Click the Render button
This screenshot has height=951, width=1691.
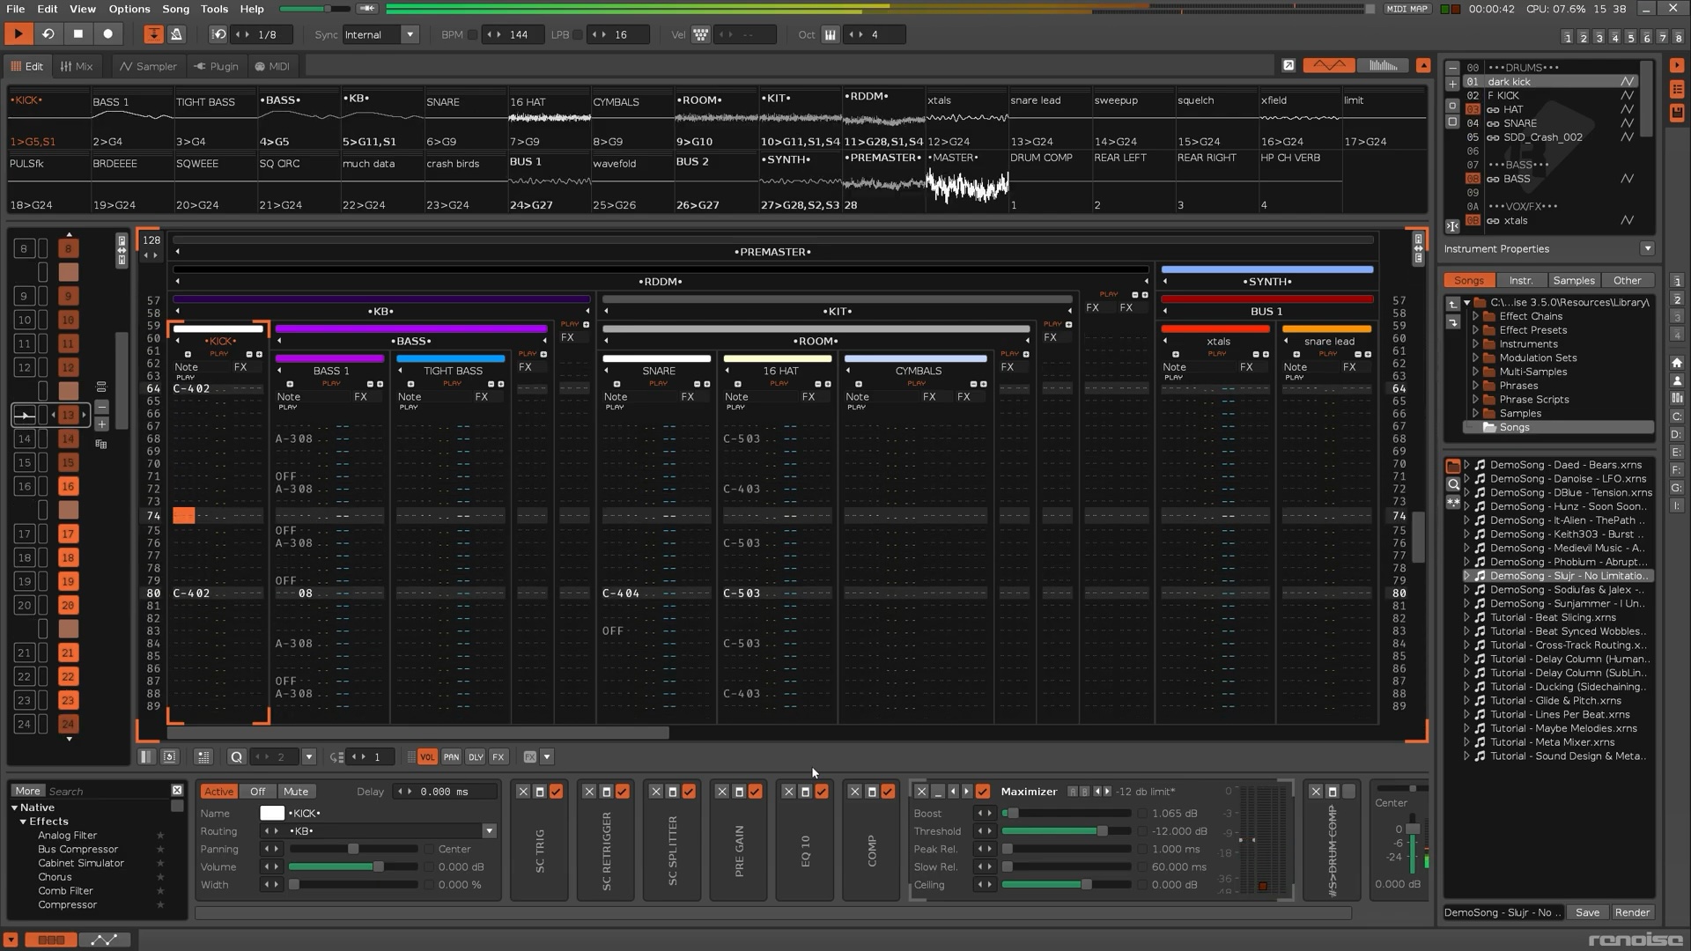[x=1632, y=912]
